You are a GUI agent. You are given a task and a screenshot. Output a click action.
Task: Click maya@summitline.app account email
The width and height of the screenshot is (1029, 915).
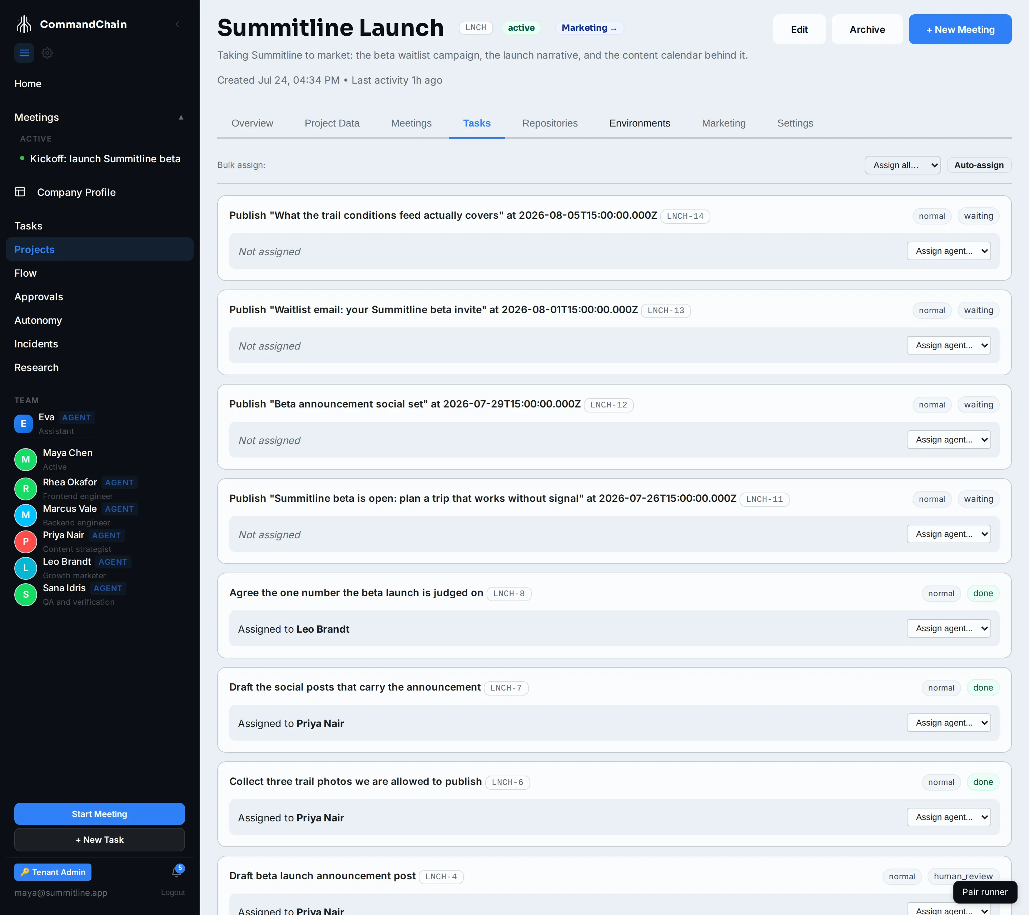click(x=60, y=892)
